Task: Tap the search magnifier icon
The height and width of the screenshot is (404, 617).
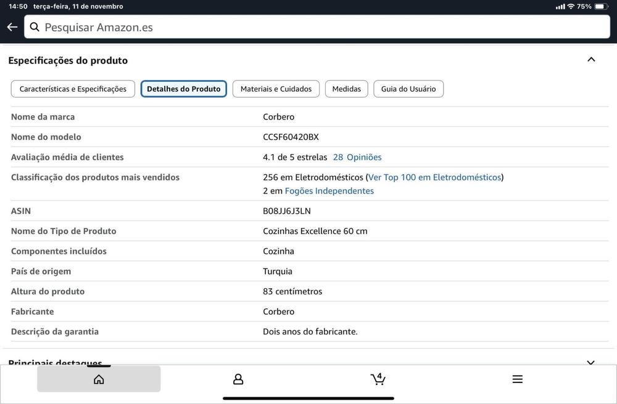Action: pos(35,27)
